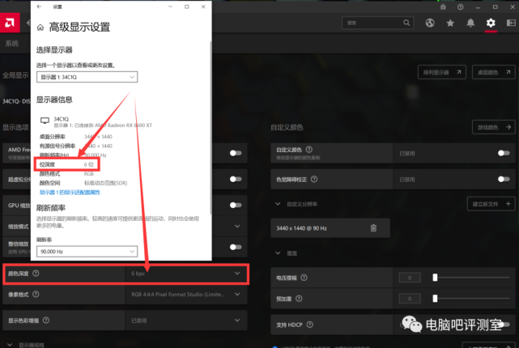Image resolution: width=519 pixels, height=348 pixels.
Task: Collapse the 覆盖 section
Action: [x=278, y=253]
